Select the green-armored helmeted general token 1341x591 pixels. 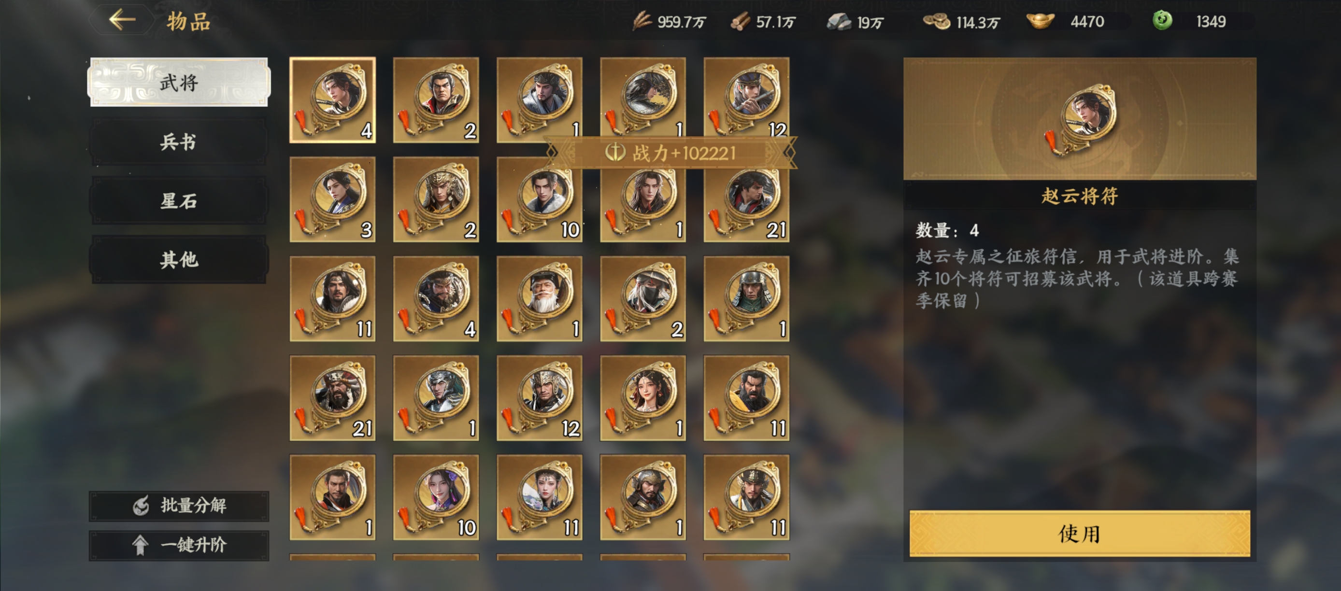click(x=746, y=298)
